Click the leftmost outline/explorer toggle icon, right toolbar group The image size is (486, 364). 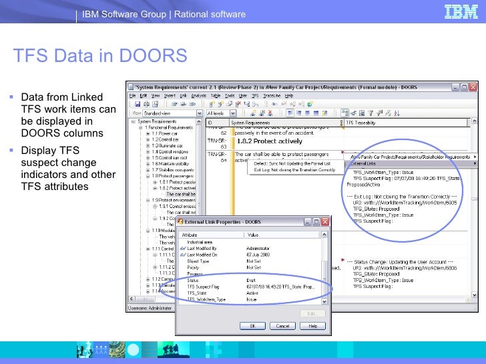click(x=344, y=113)
